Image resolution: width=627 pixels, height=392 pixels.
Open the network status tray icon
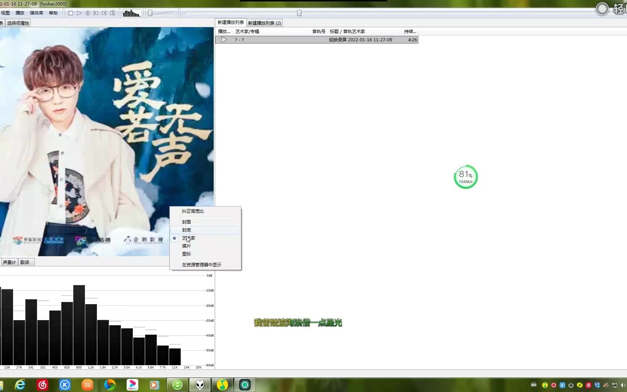[614, 385]
